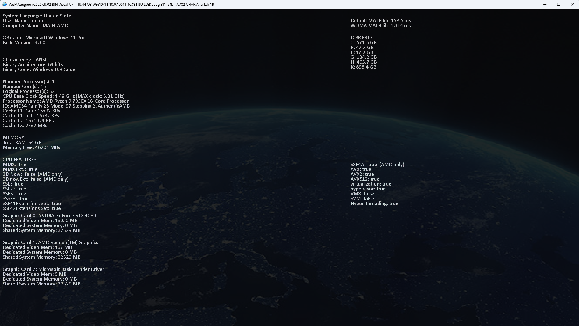Image resolution: width=579 pixels, height=326 pixels.
Task: Click 'Memory Free: 46201 MBs' line
Action: (x=31, y=147)
